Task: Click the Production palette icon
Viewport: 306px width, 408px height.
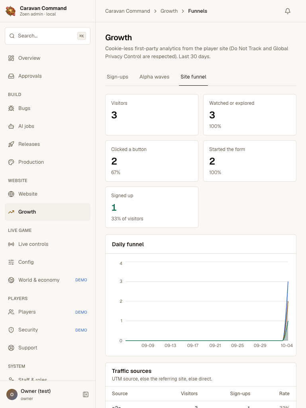Action: pyautogui.click(x=11, y=162)
